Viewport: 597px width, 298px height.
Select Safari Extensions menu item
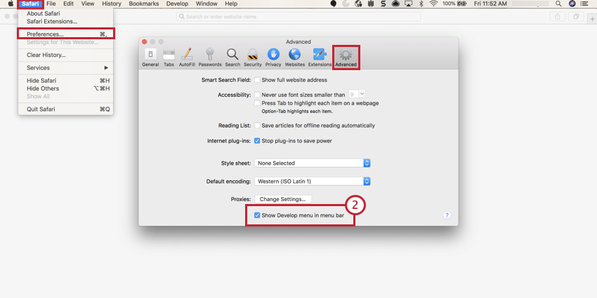(x=65, y=21)
